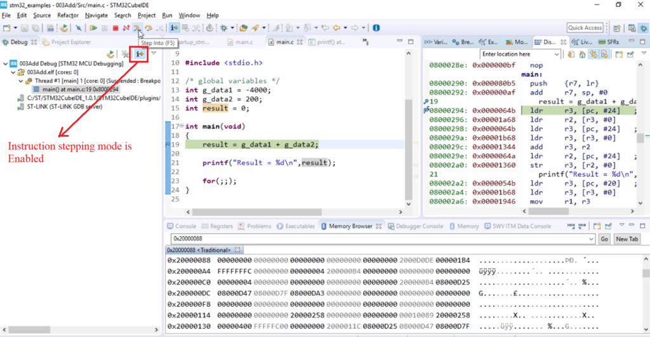Screen dimensions: 650x337
Task: Switch to the Registers tab
Action: [217, 226]
